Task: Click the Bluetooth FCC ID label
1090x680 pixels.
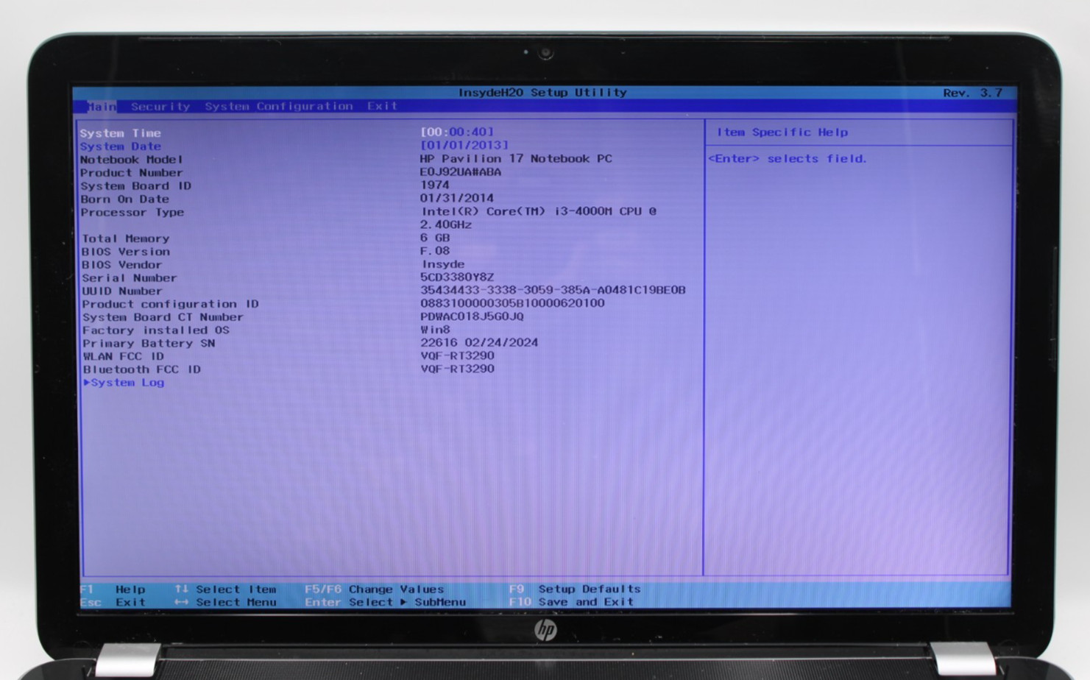Action: click(x=141, y=370)
